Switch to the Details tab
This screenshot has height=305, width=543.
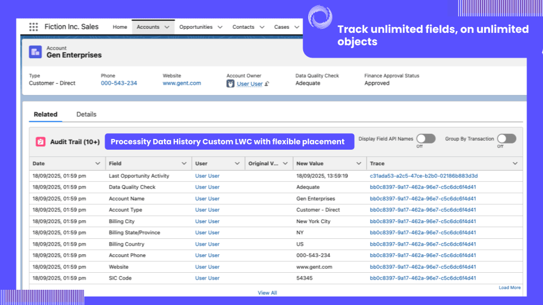click(x=86, y=115)
